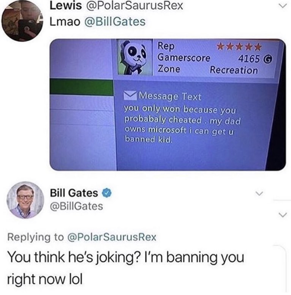This screenshot has height=295, width=291.
Task: Click the verified badge next to Bill Gates
Action: pyautogui.click(x=107, y=193)
